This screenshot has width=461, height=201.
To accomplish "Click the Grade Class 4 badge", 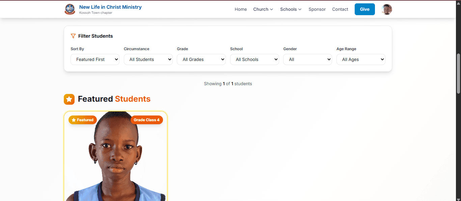I will point(147,120).
